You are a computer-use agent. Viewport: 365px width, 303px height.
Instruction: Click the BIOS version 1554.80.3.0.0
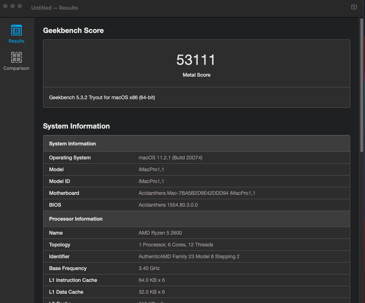point(168,205)
